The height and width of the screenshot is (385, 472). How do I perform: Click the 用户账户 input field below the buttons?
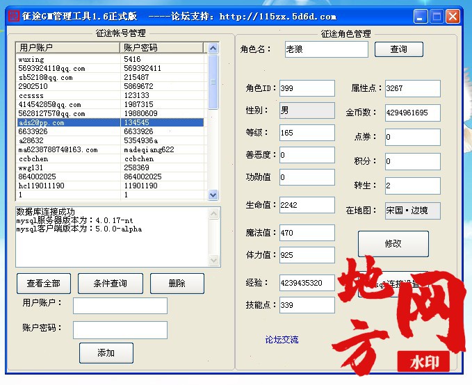(120, 306)
